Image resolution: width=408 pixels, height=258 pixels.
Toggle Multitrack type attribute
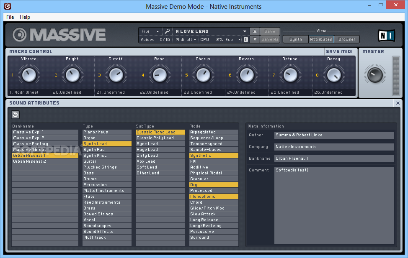107,238
